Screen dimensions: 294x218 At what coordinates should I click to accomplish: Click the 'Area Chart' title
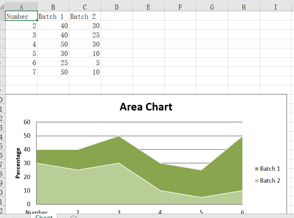coord(146,107)
